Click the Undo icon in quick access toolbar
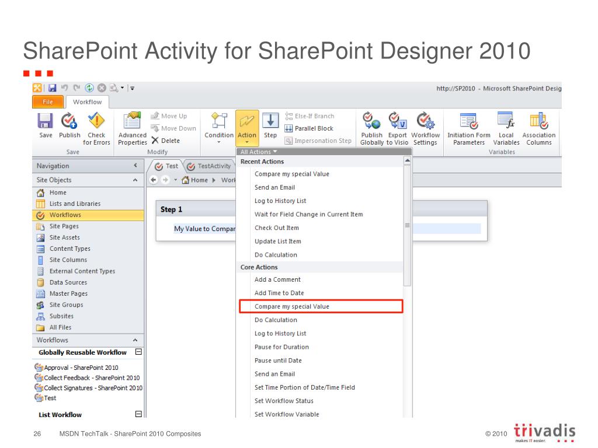 click(x=64, y=88)
